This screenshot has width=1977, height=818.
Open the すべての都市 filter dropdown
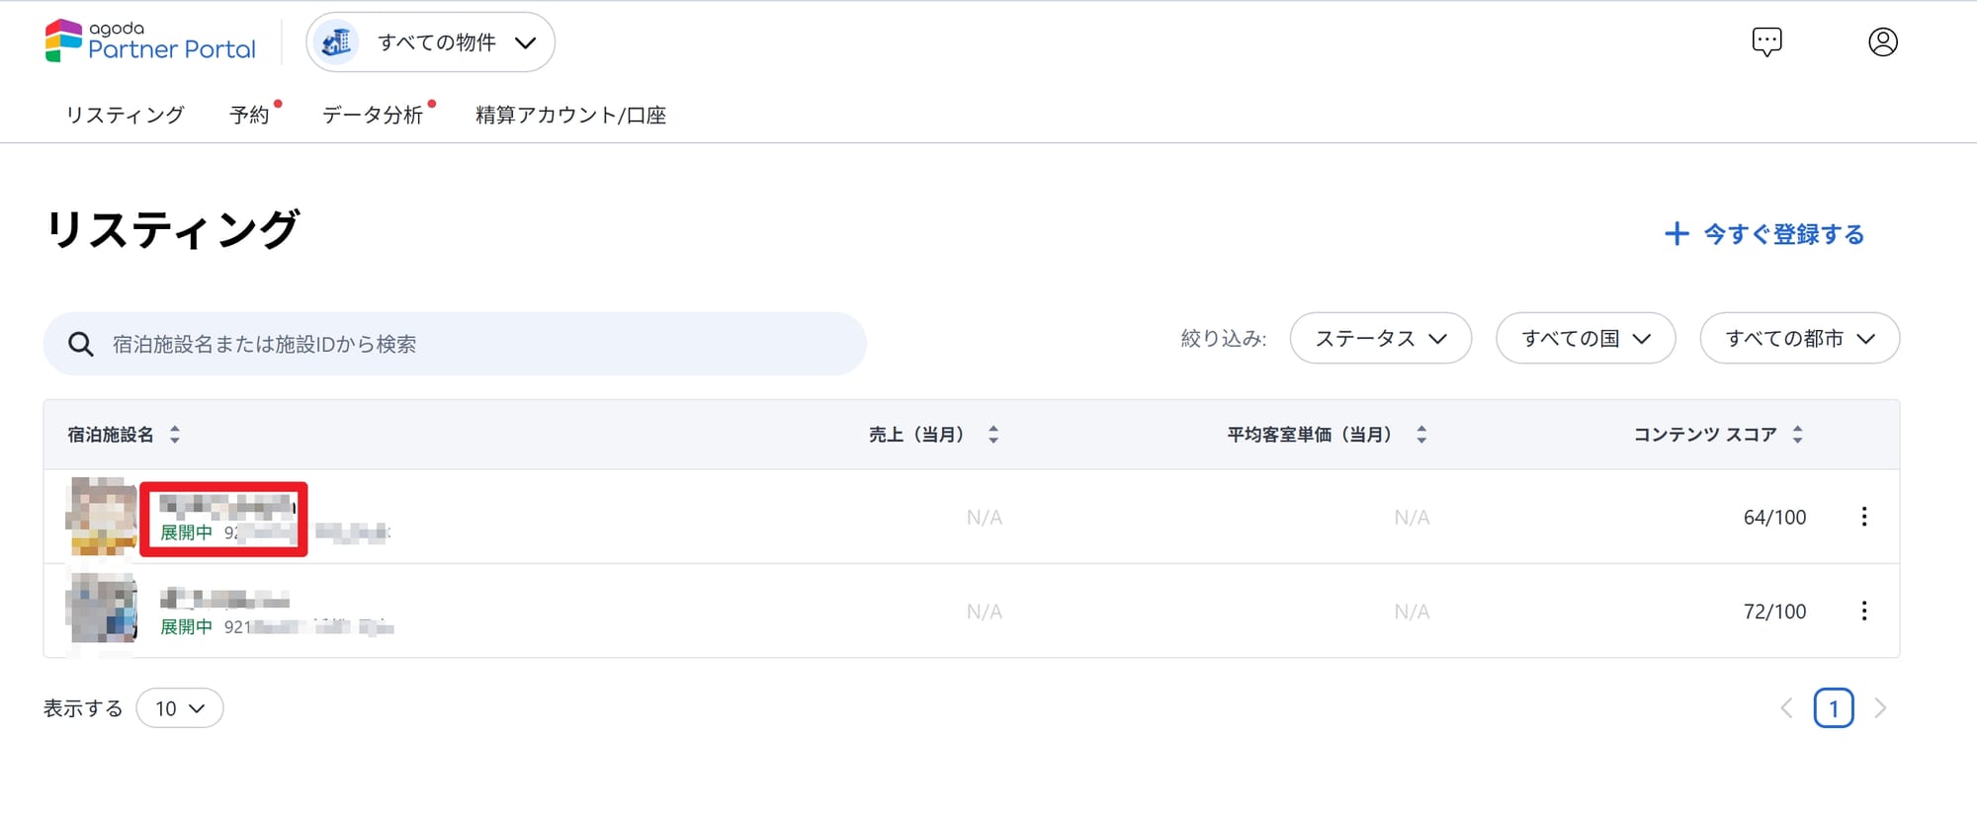(1799, 339)
